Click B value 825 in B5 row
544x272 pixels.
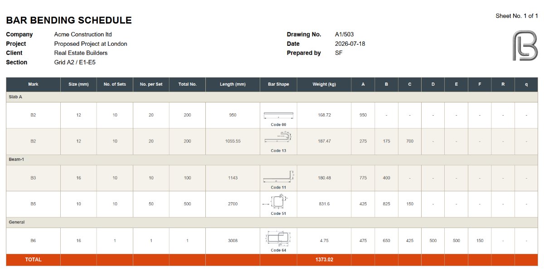click(x=386, y=204)
